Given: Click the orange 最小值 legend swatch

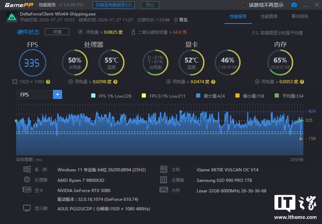Looking at the screenshot, I should (x=237, y=95).
